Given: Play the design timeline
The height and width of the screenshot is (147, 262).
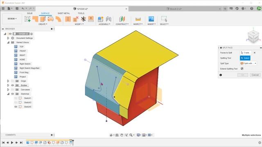Looking at the screenshot, I should click(12, 143).
